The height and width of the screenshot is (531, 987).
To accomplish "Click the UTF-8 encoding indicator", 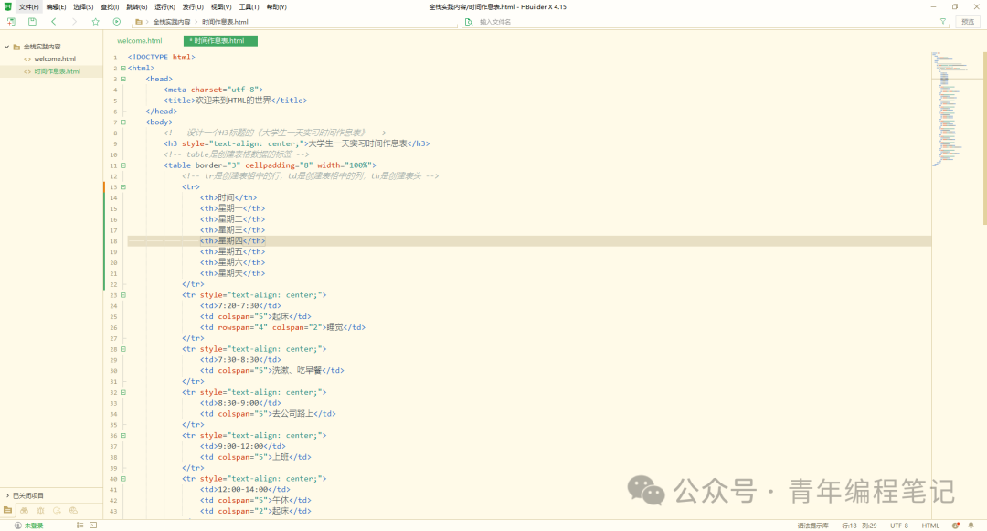I will click(899, 526).
